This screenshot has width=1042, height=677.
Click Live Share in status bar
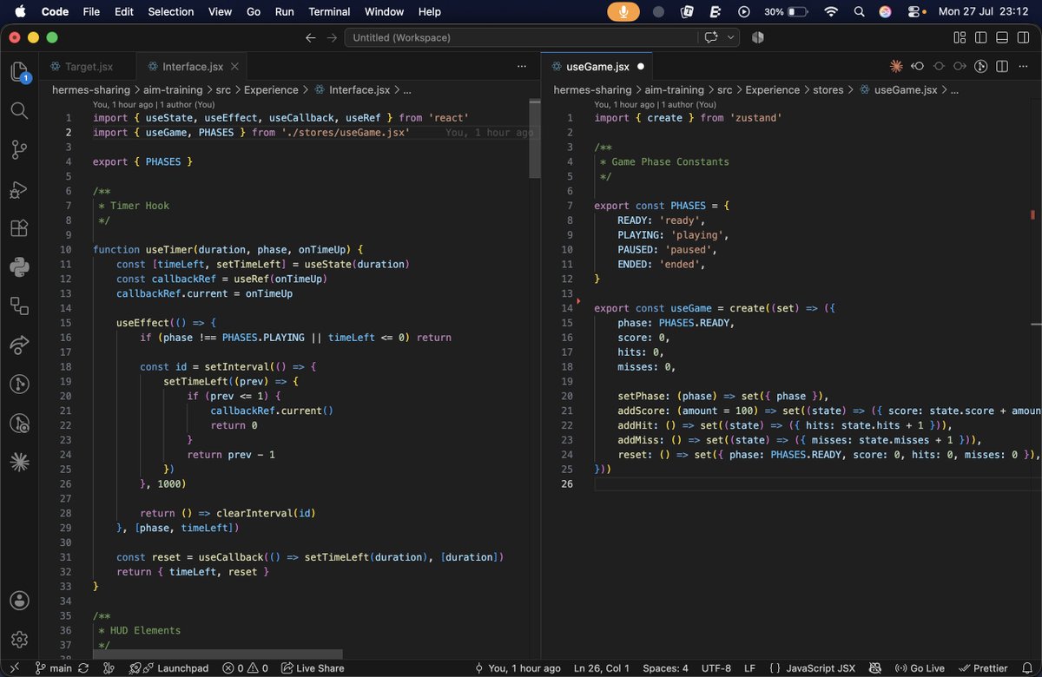point(311,668)
